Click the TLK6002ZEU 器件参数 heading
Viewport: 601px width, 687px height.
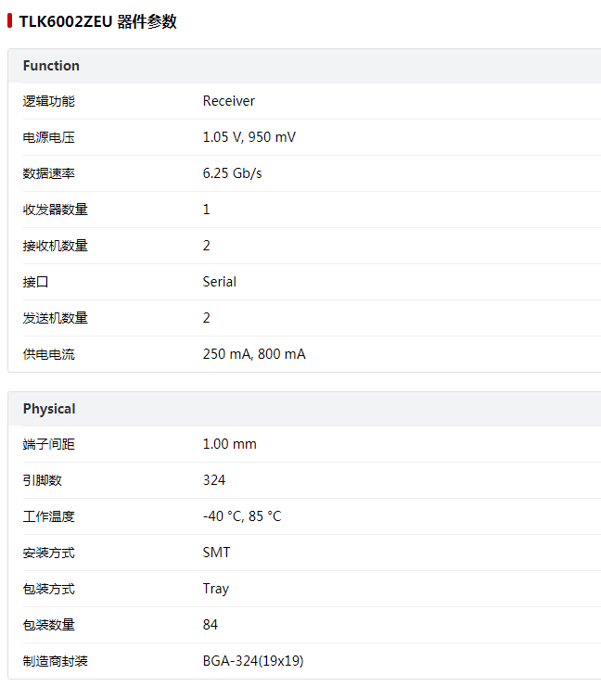point(97,21)
